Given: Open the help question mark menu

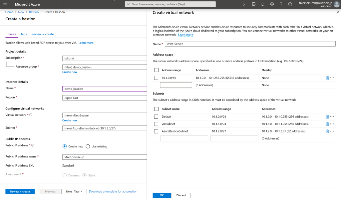Looking at the screenshot, I should [281, 4].
